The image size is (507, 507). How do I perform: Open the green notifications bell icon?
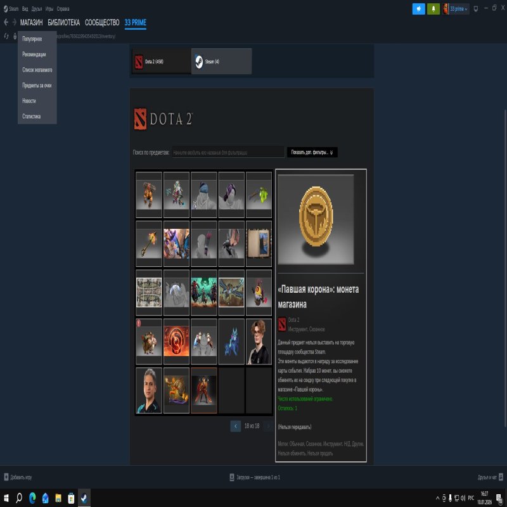pyautogui.click(x=433, y=8)
